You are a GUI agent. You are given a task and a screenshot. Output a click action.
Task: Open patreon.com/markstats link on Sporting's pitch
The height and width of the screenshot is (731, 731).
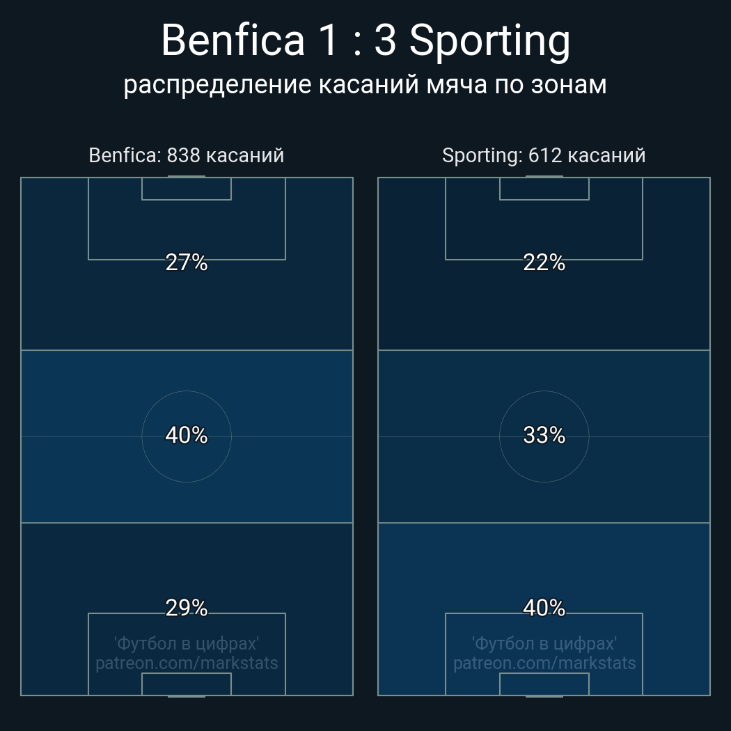544,663
